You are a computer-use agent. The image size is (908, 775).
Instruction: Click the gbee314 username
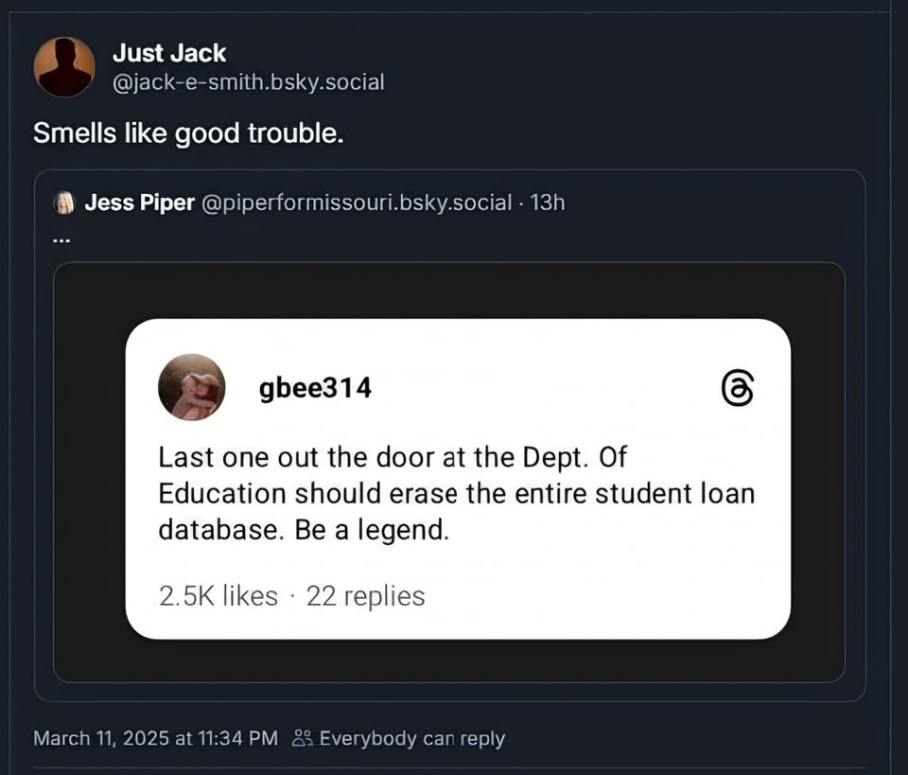(x=315, y=387)
